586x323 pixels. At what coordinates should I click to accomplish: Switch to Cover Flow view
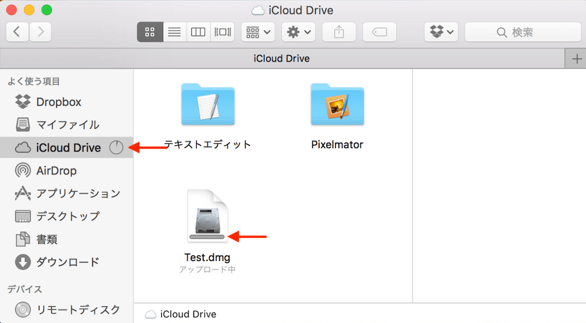[x=222, y=32]
